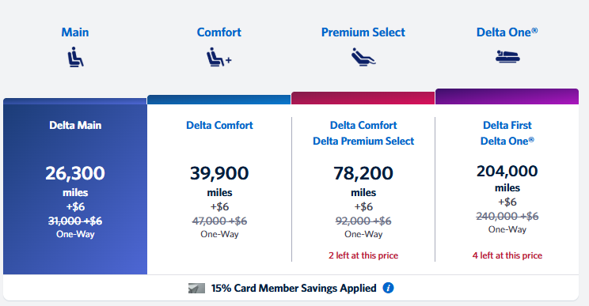Click the Delta One lie-flat bed icon
The width and height of the screenshot is (589, 306).
point(507,57)
